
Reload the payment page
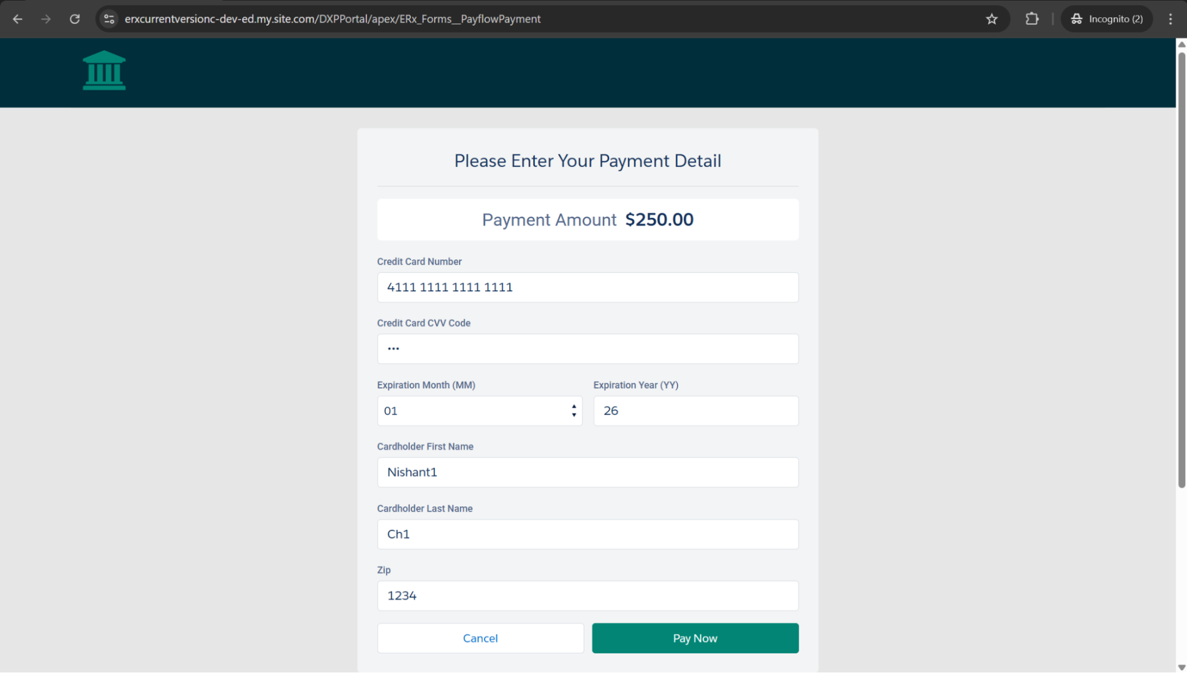click(x=75, y=19)
